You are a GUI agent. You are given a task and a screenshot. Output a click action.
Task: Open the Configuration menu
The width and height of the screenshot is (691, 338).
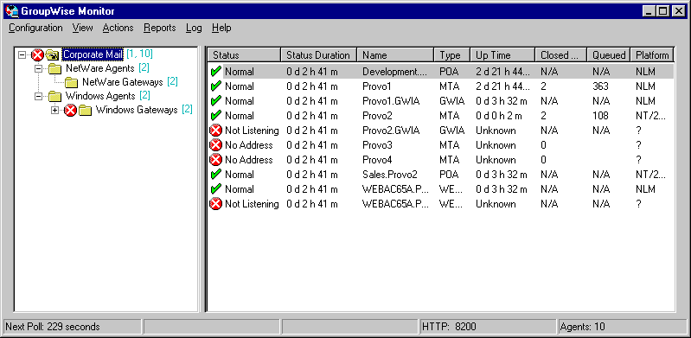[x=35, y=28]
